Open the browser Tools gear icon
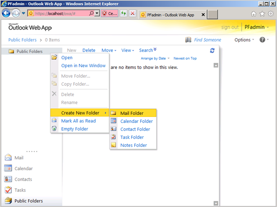Screen dimensions: 277x207 tap(271, 14)
